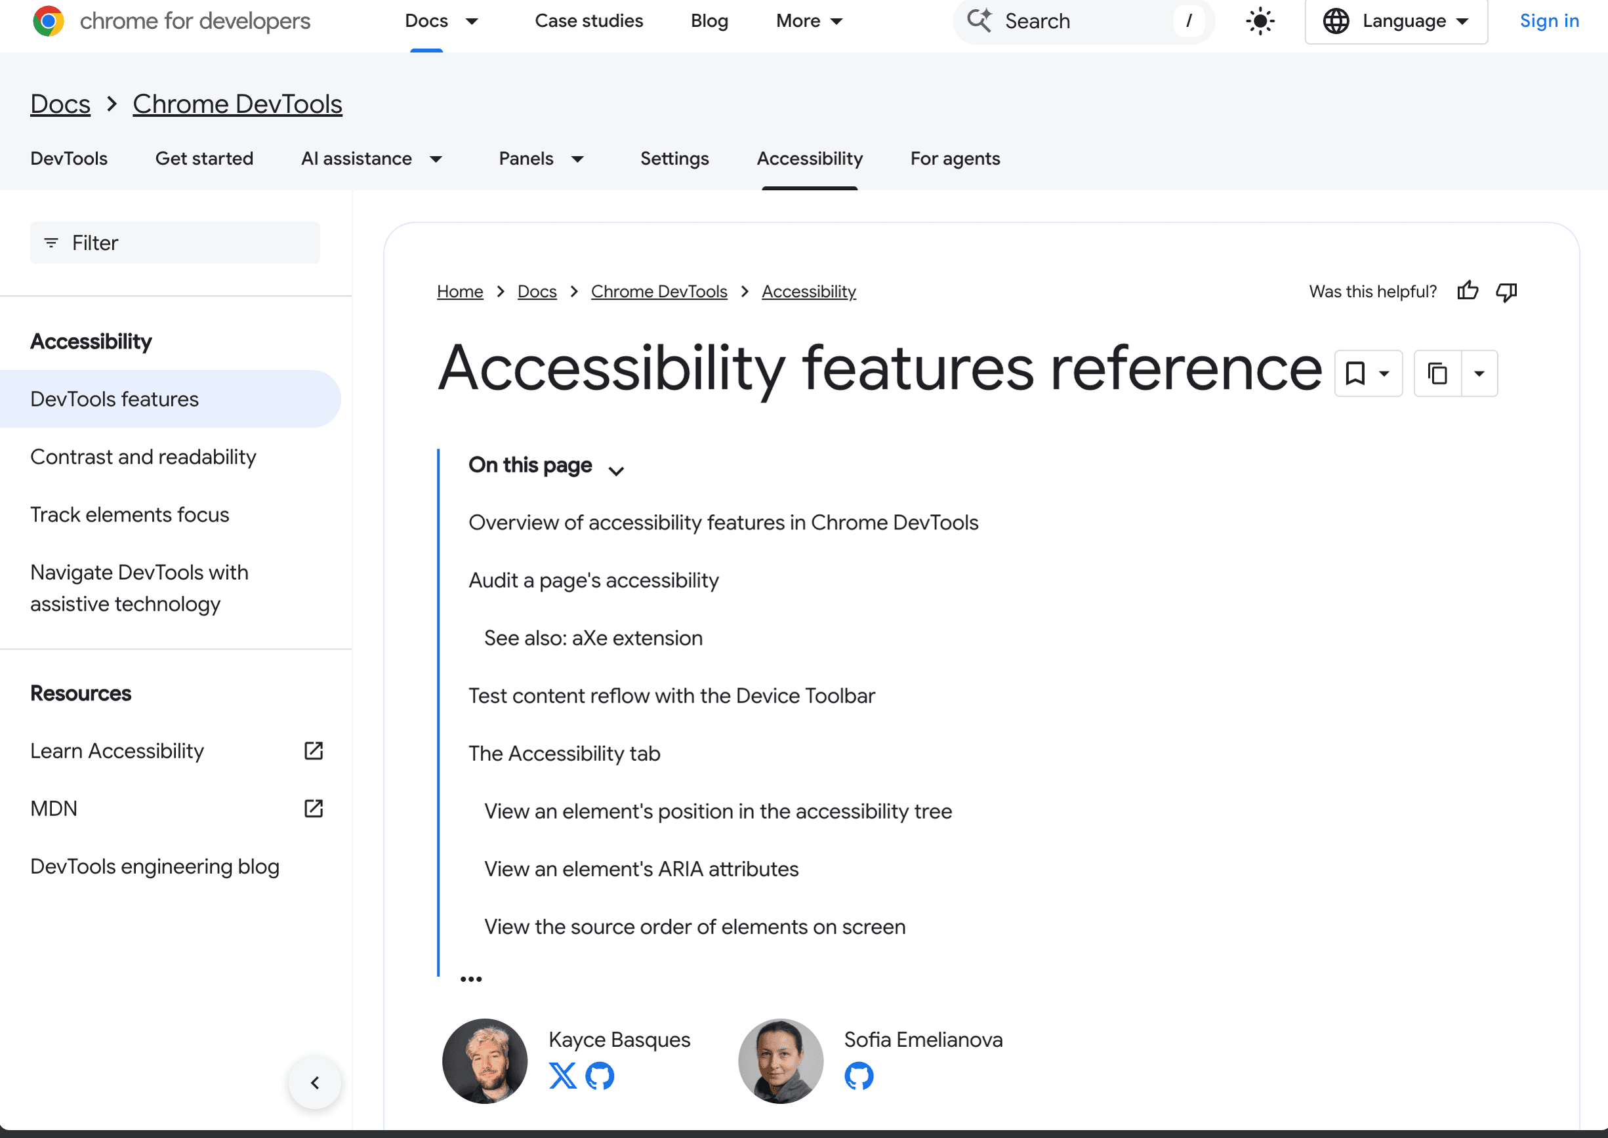
Task: Open the Language dropdown
Action: tap(1395, 21)
